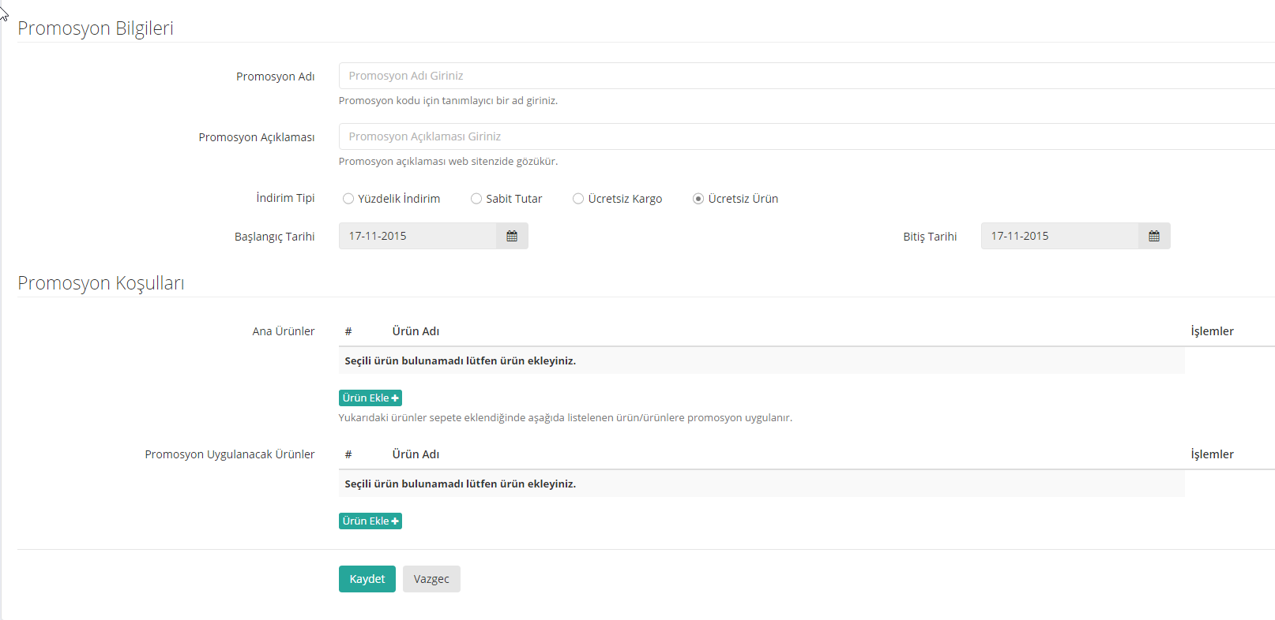Open the Bitiş Tarihi calendar picker icon
The image size is (1275, 620).
pos(1154,236)
